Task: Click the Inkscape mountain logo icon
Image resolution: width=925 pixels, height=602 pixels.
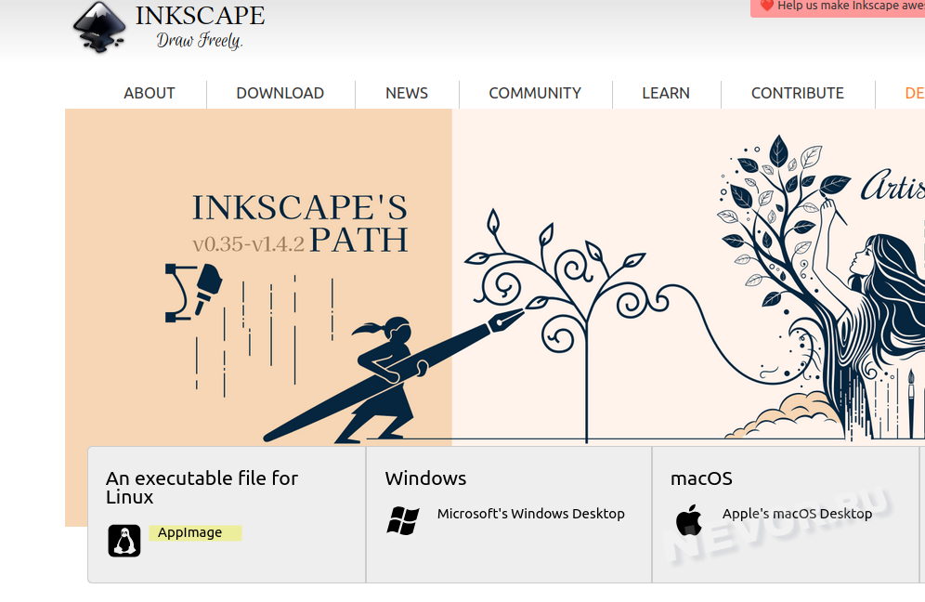Action: coord(99,27)
